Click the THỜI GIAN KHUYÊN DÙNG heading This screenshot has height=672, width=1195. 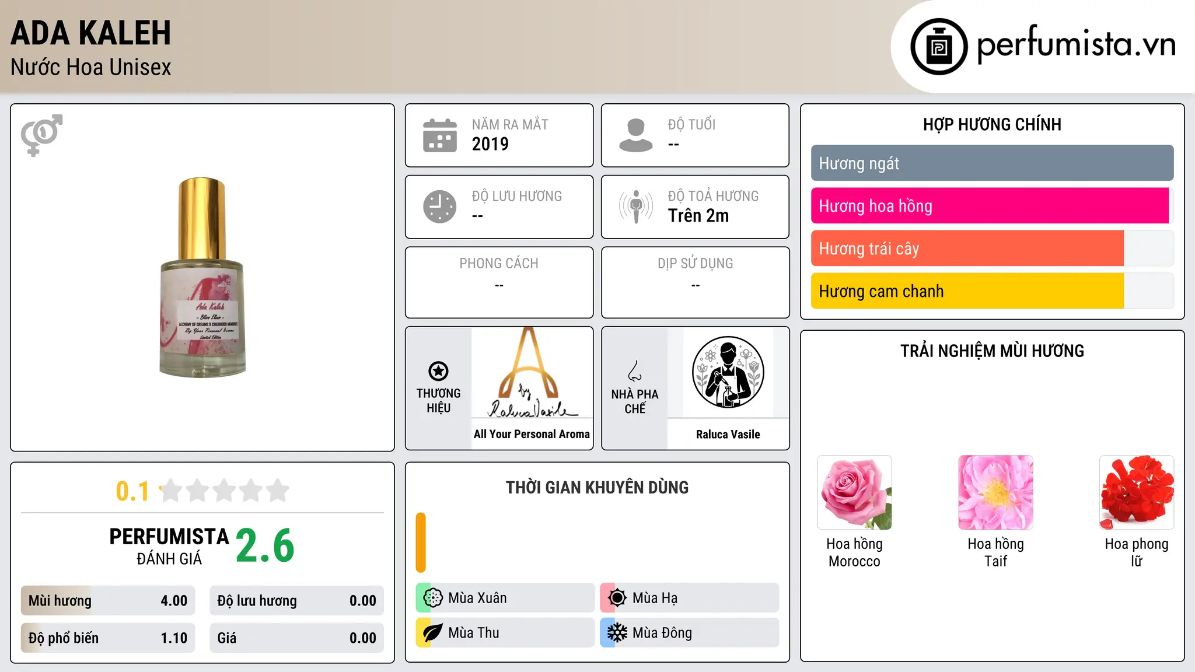pyautogui.click(x=597, y=488)
